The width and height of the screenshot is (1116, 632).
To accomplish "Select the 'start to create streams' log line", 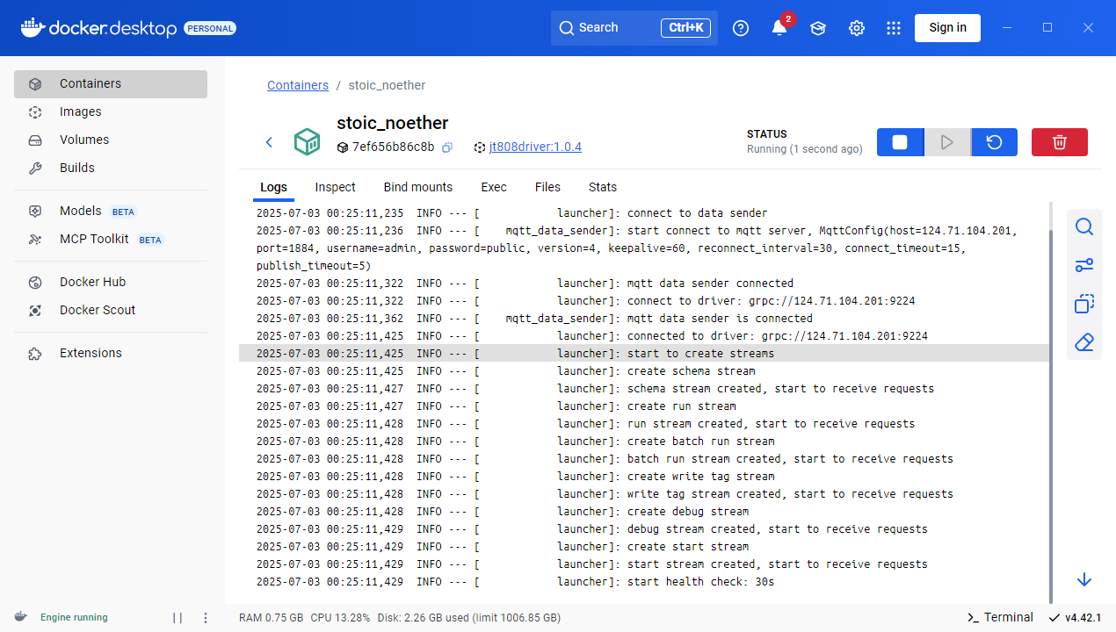I will (644, 354).
